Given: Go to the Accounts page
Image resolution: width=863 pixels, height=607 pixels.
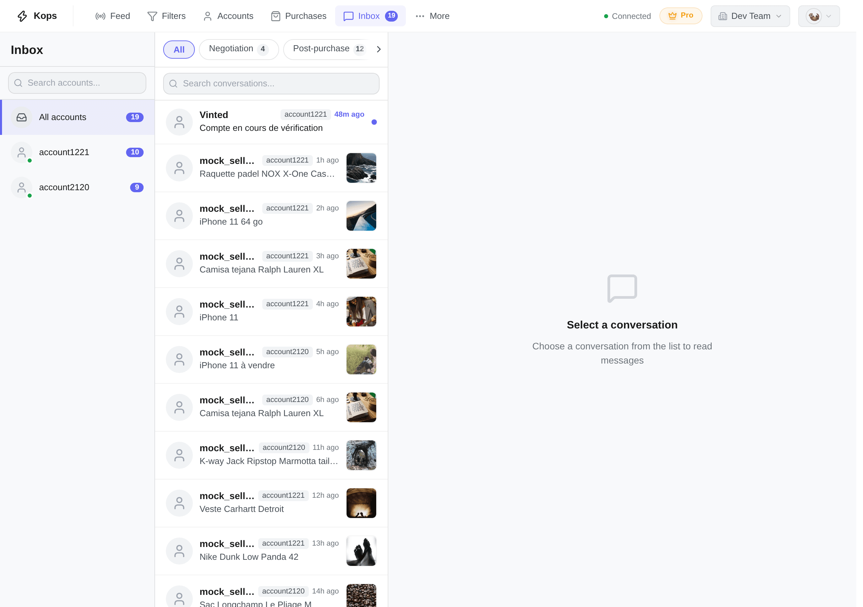Looking at the screenshot, I should (229, 16).
